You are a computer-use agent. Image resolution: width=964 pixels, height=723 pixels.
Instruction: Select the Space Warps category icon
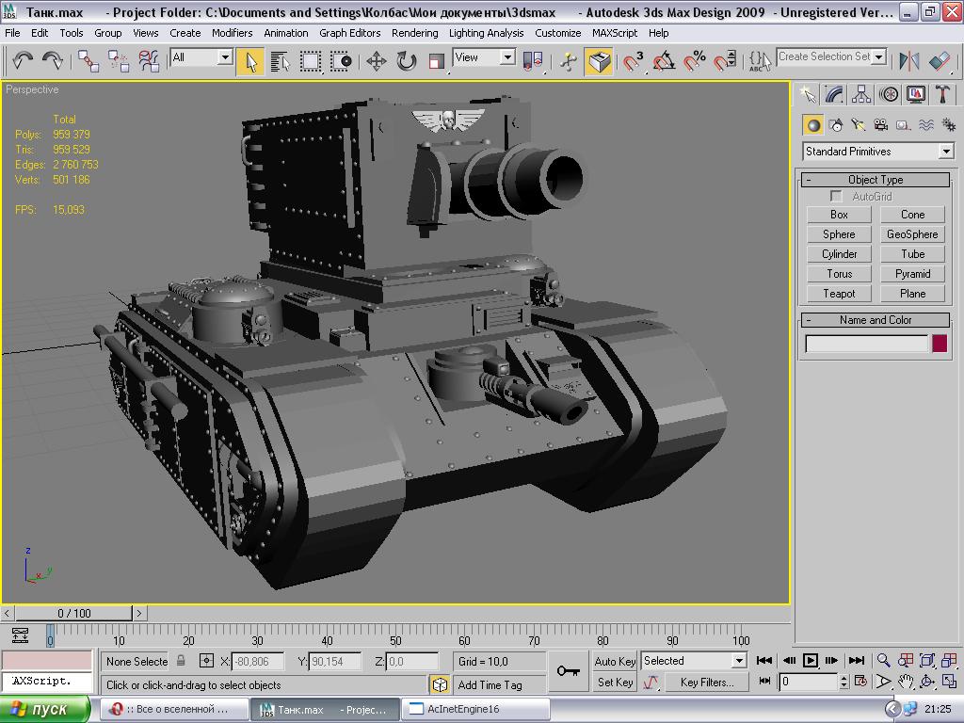[926, 125]
